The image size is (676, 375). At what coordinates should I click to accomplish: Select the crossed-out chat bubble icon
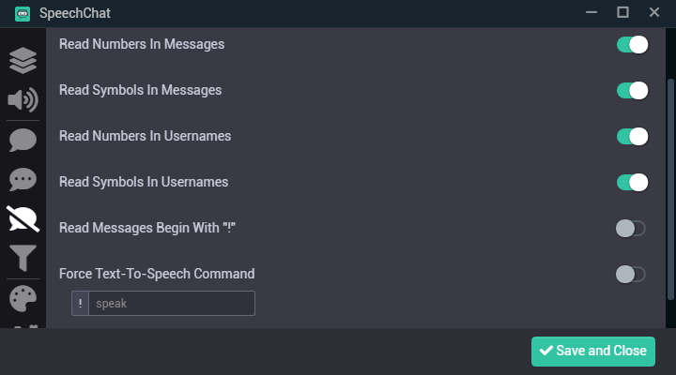click(23, 218)
